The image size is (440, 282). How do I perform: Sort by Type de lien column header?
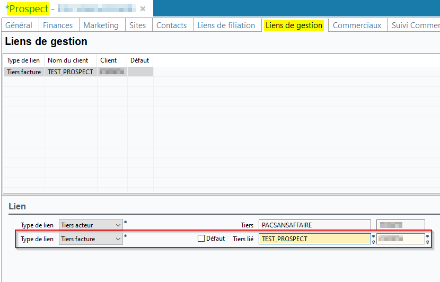click(x=23, y=60)
